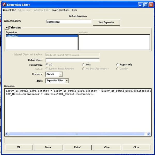Image resolution: width=155 pixels, height=155 pixels.
Task: Click the expression scrollbar left arrow
Action: (x=7, y=134)
